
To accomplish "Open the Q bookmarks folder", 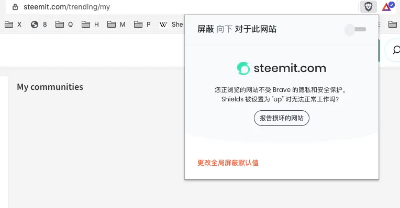I will coord(64,25).
